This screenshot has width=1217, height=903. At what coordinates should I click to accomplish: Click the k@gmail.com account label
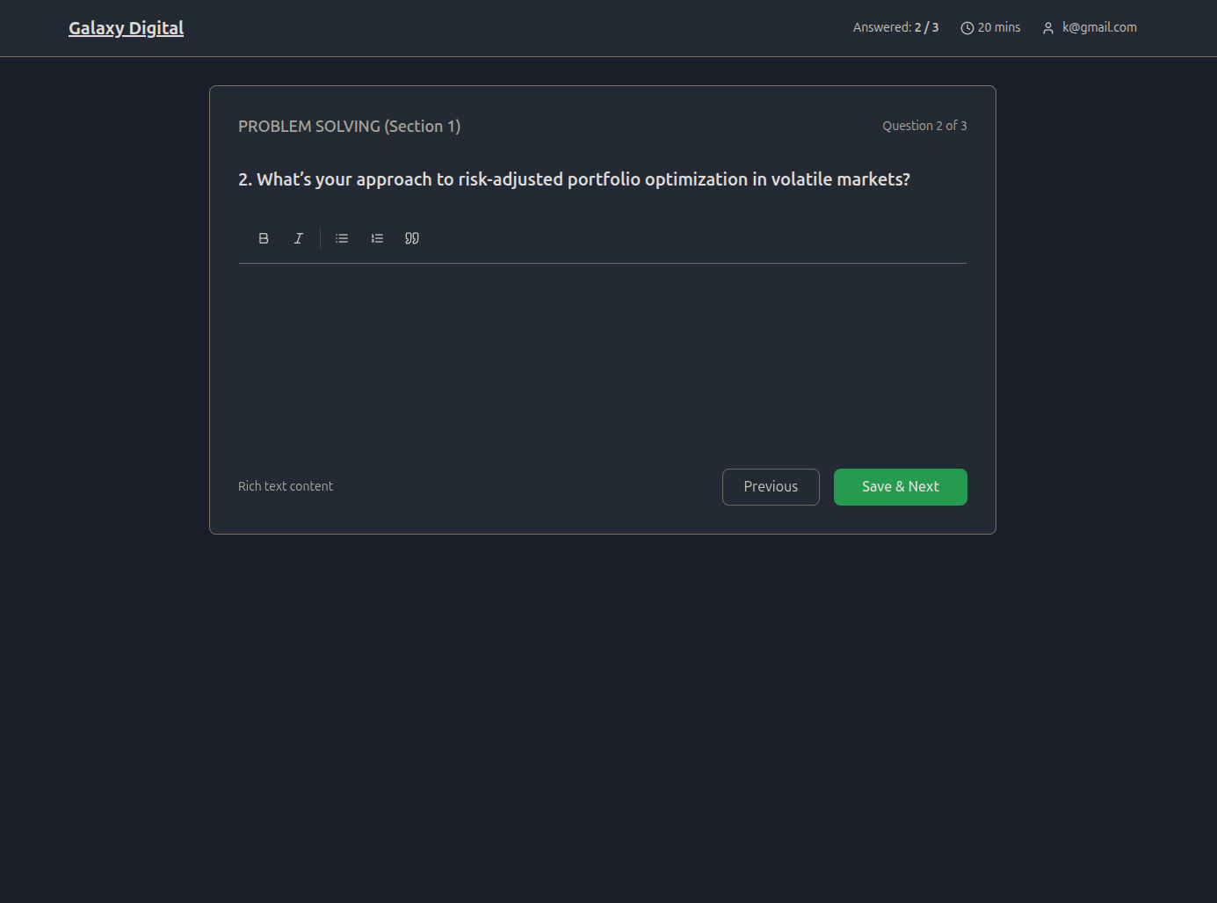1099,27
